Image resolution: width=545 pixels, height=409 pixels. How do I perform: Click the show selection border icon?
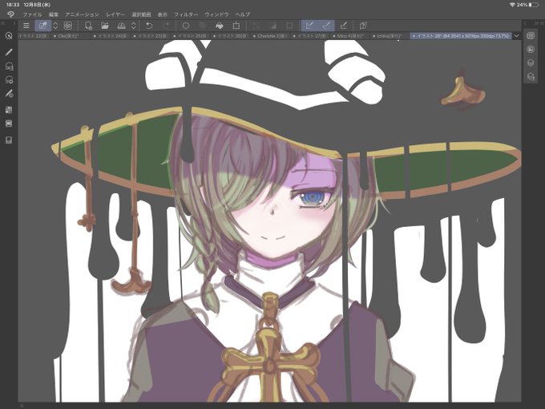pos(289,26)
